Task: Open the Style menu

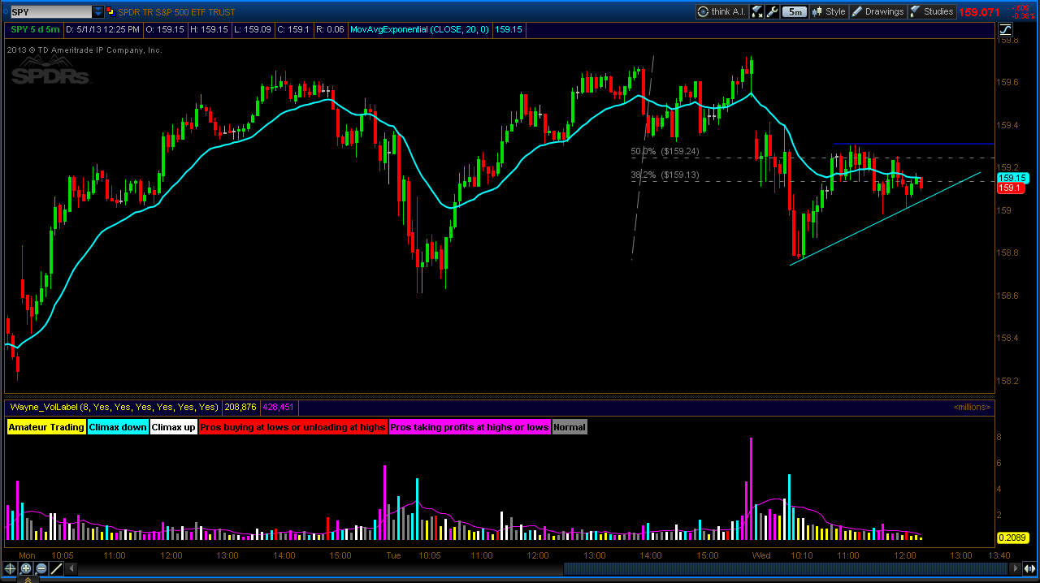Action: [x=829, y=11]
